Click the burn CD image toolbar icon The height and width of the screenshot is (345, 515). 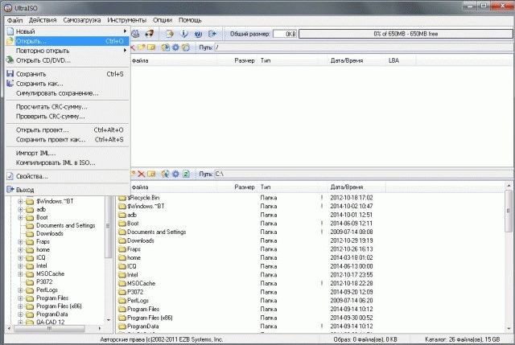[x=150, y=34]
